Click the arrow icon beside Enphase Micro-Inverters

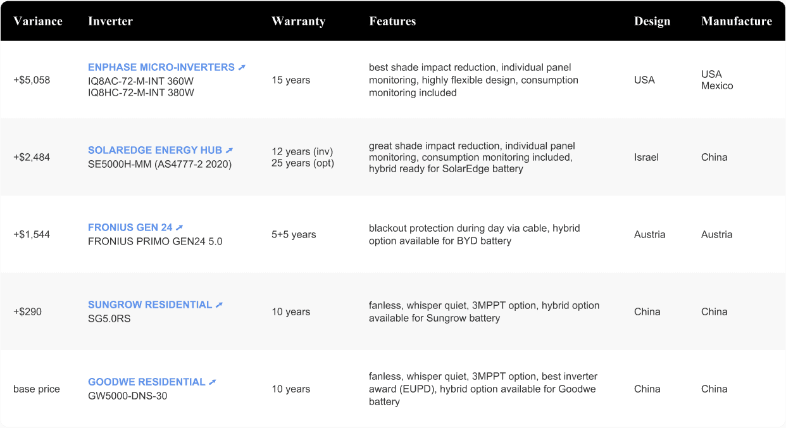click(242, 67)
